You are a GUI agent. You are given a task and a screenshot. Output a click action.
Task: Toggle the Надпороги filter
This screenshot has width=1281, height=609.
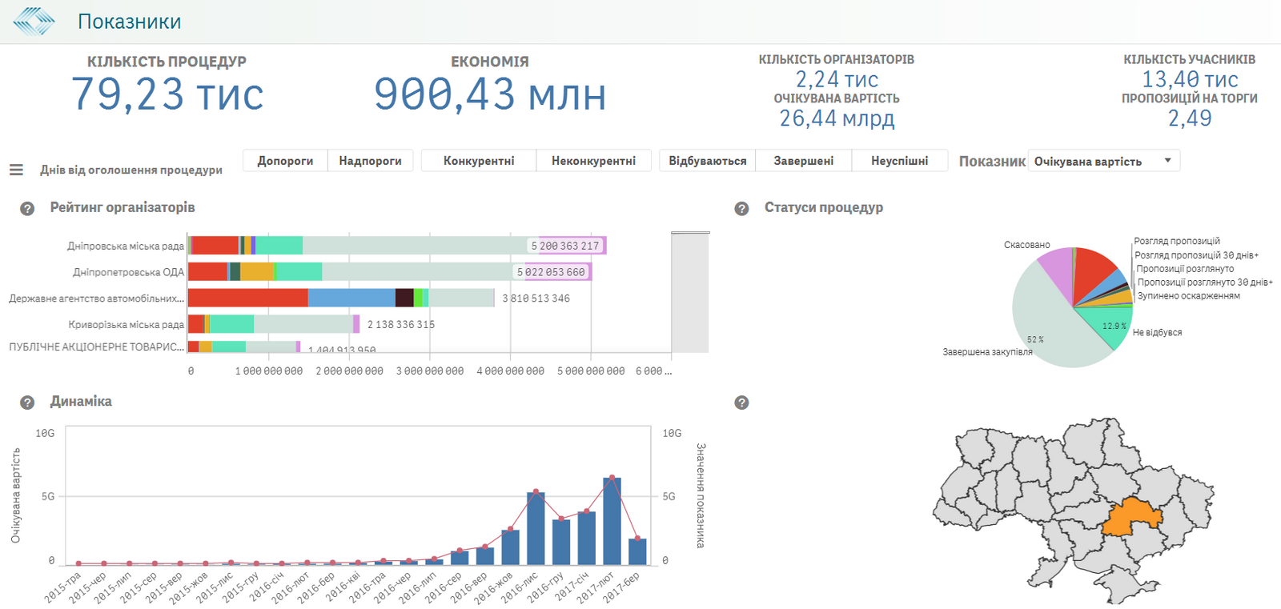pyautogui.click(x=370, y=161)
